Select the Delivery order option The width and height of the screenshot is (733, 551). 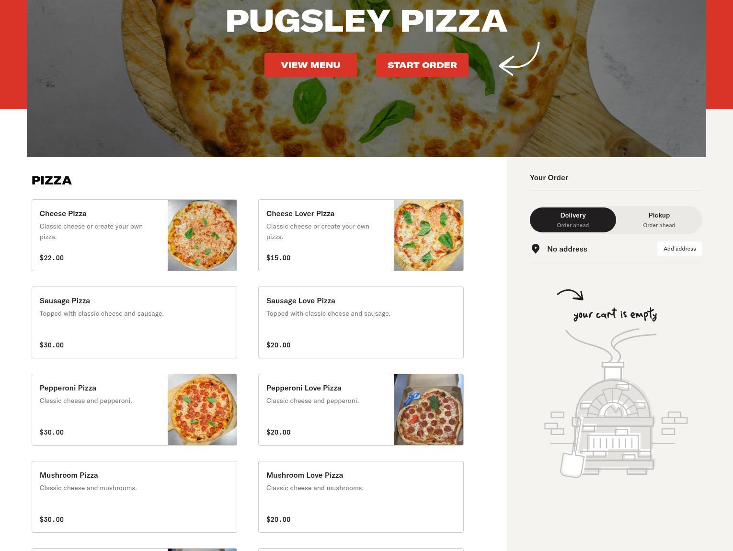click(x=573, y=220)
